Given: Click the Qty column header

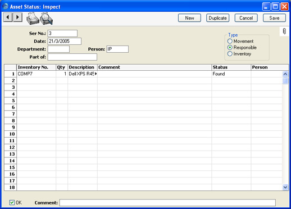Looking at the screenshot, I should tap(62, 67).
